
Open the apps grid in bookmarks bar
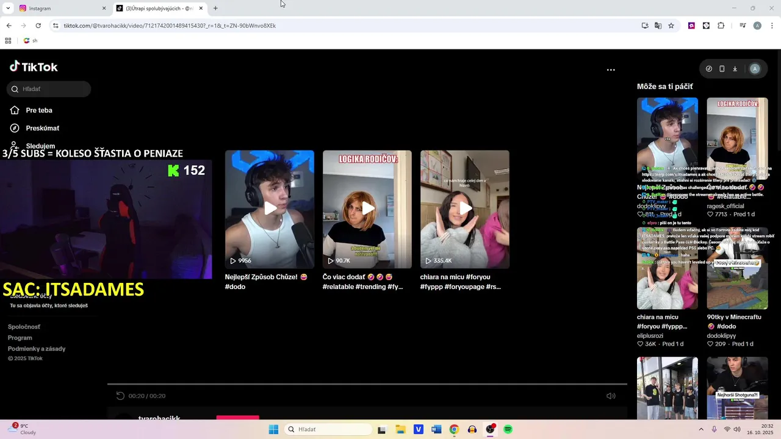click(x=8, y=41)
